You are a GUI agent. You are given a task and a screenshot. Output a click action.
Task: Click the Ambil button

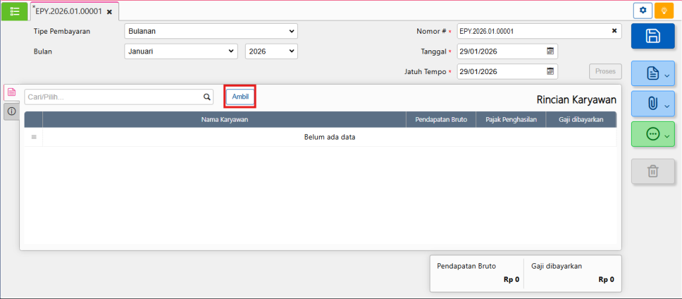click(x=240, y=97)
